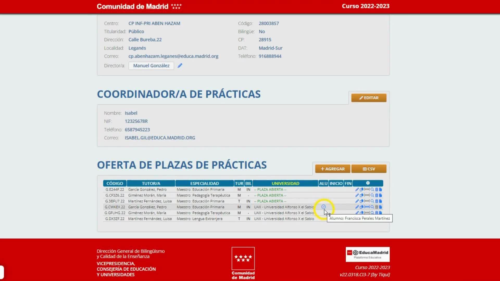Click the ESPECIALIDAD column header
500x281 pixels.
click(204, 183)
